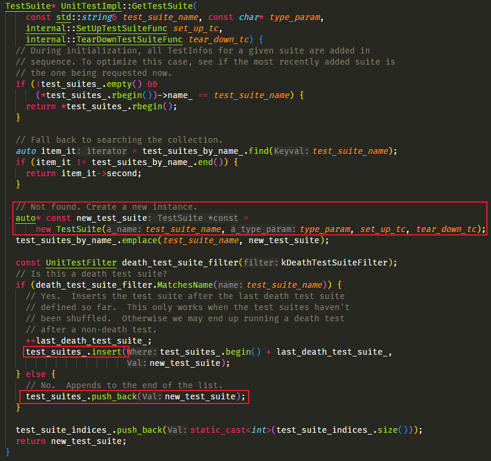This screenshot has height=461, width=491.
Task: Click the comment 'Is this a death test suite?'
Action: (x=91, y=274)
